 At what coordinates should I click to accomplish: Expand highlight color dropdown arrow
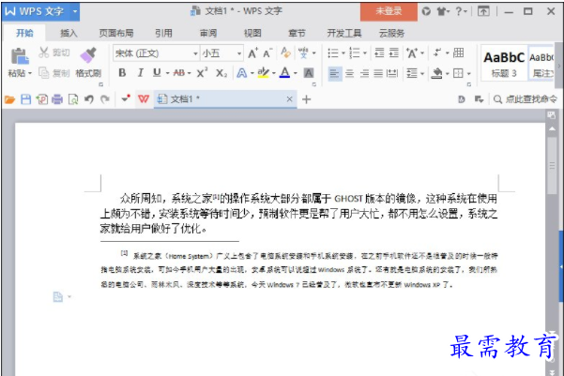[274, 73]
